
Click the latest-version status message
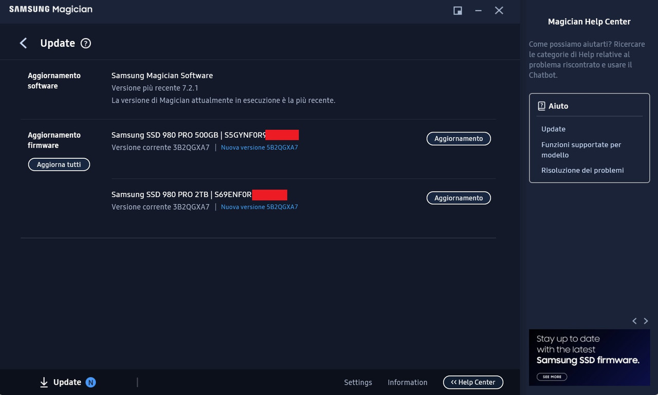tap(223, 100)
